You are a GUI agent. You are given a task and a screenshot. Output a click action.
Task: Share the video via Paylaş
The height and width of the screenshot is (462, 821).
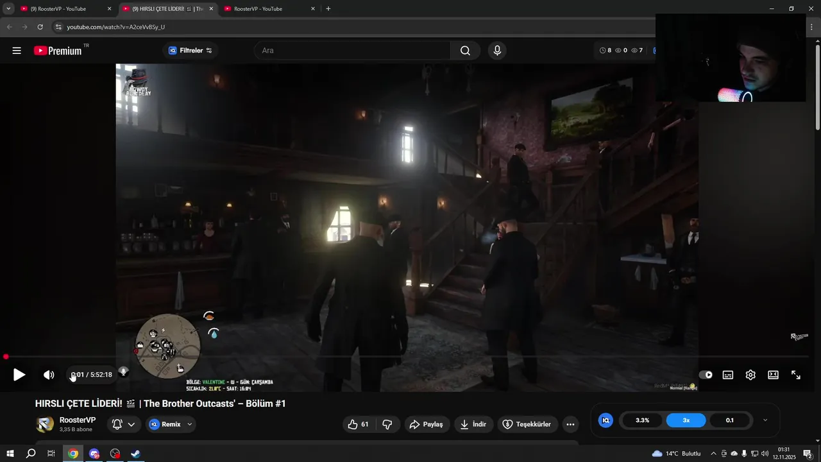click(427, 424)
